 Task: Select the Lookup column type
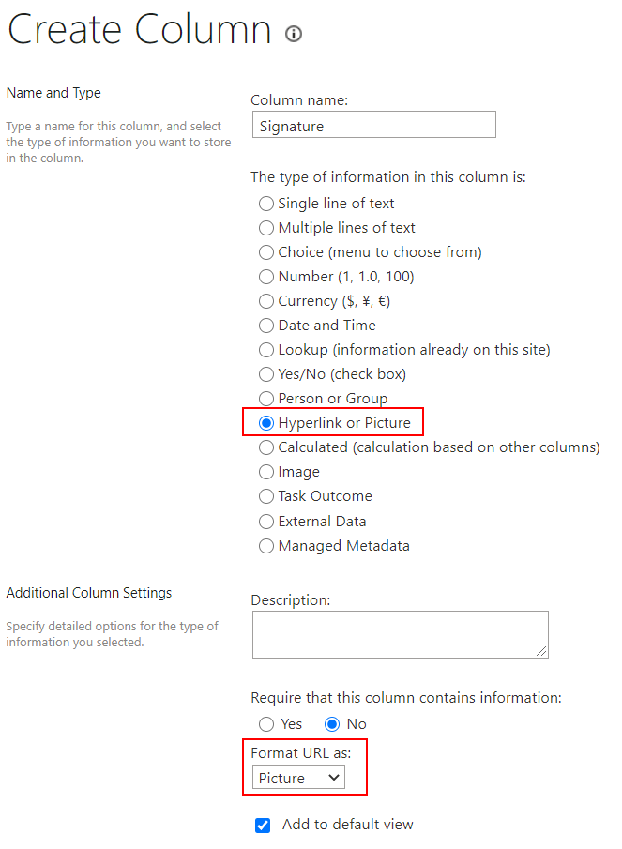266,350
